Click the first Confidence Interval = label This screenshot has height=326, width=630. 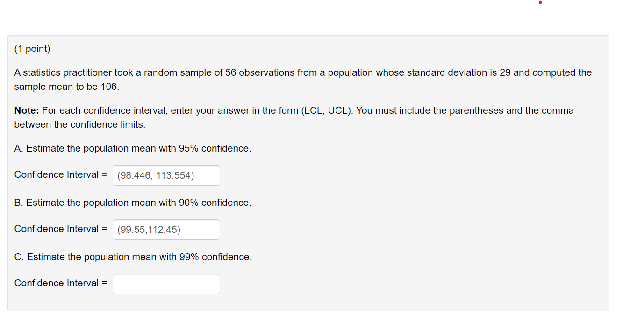click(59, 174)
